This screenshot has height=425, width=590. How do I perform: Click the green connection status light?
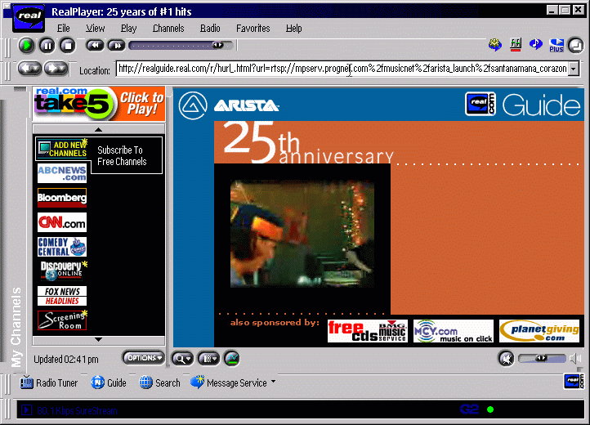(490, 409)
